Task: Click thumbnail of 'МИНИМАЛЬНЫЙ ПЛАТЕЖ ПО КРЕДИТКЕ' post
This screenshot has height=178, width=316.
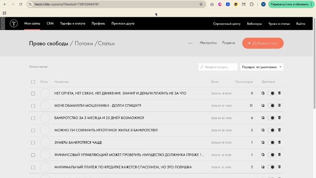Action: point(45,167)
